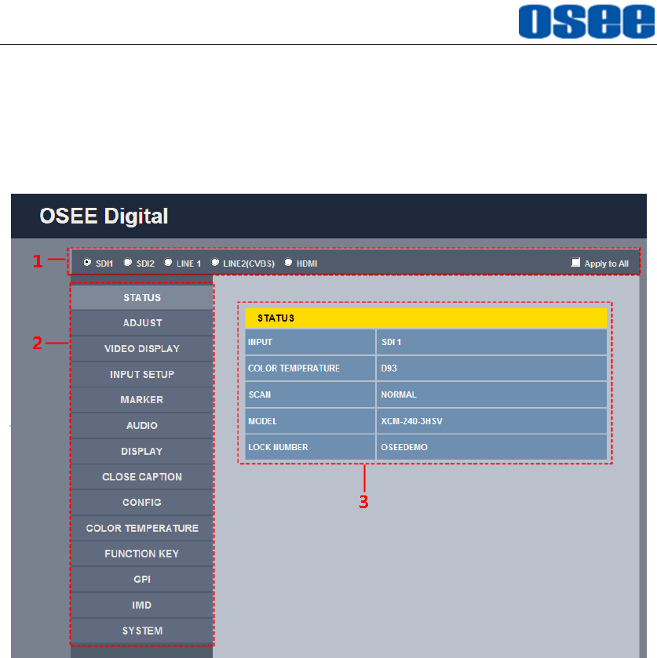The image size is (657, 658).
Task: Choose the LINE2(CVBS) input option
Action: 214,262
